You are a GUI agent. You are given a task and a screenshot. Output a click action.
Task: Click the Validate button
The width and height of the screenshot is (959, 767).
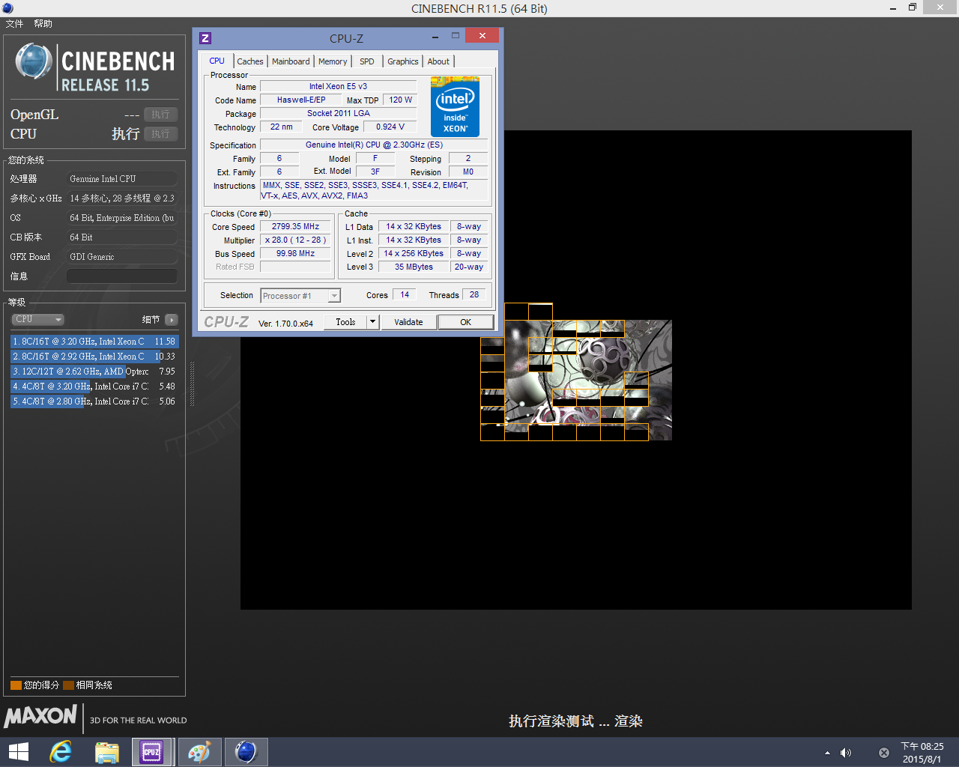(x=408, y=322)
